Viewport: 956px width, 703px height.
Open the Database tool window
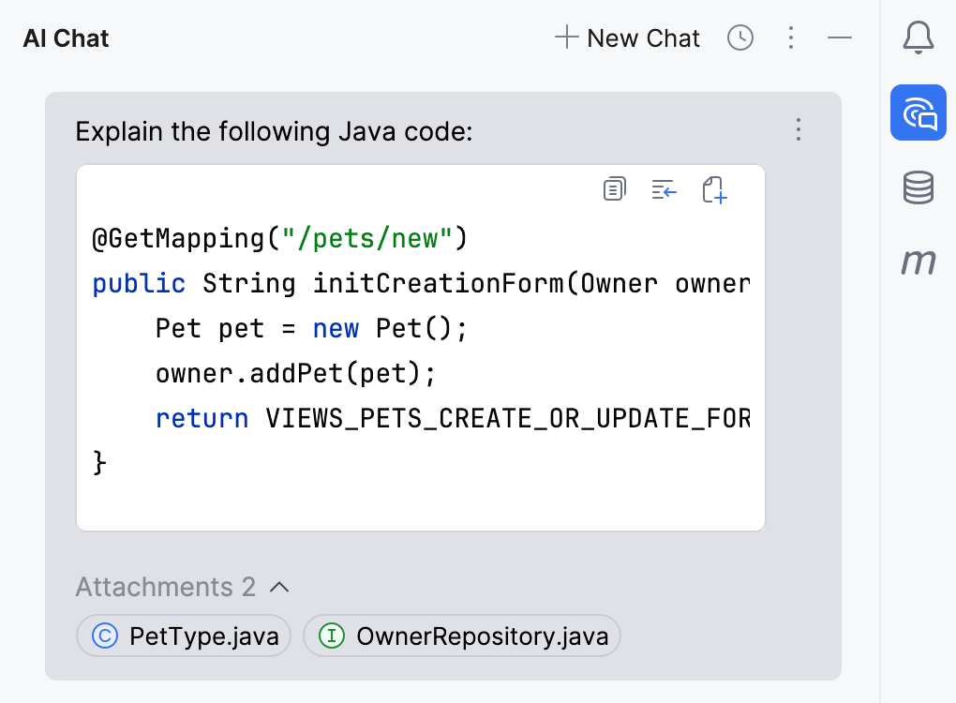tap(918, 187)
